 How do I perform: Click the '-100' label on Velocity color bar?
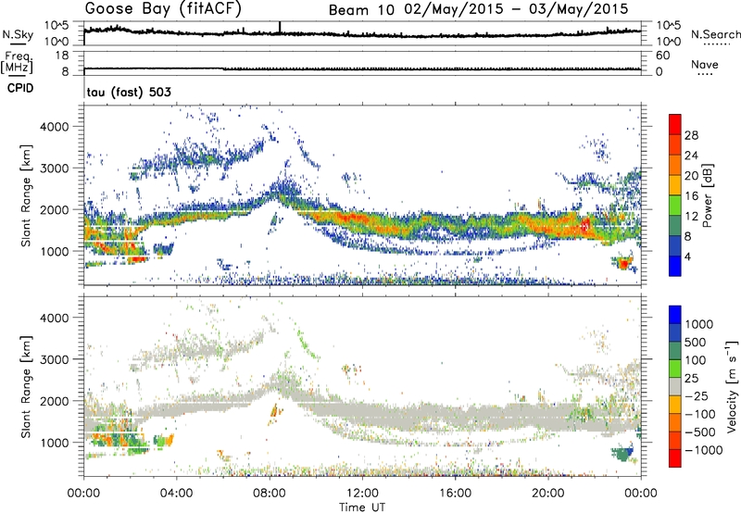click(700, 414)
